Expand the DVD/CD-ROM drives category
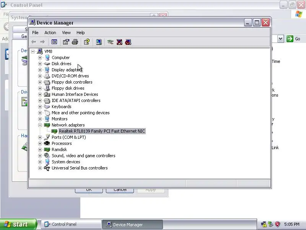306x230 pixels. [40, 76]
